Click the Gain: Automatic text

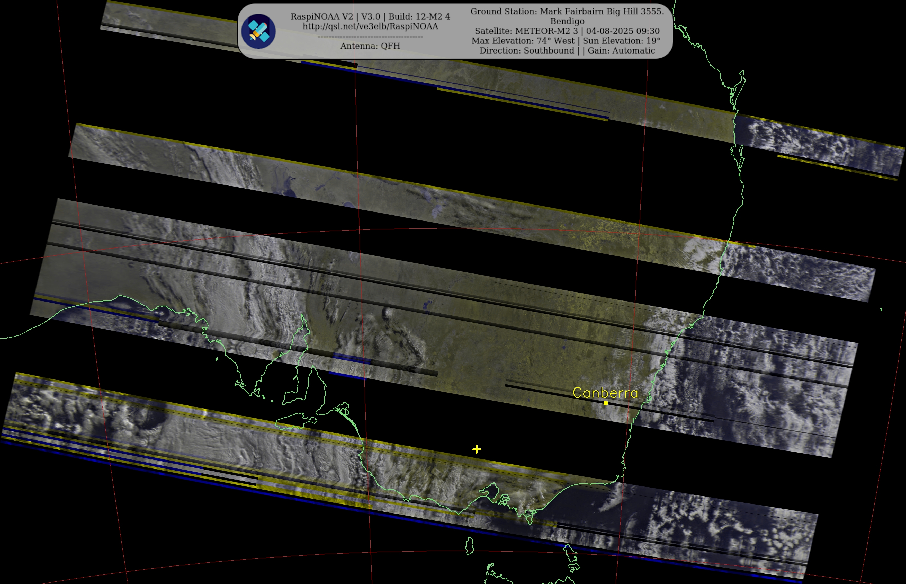click(x=621, y=51)
